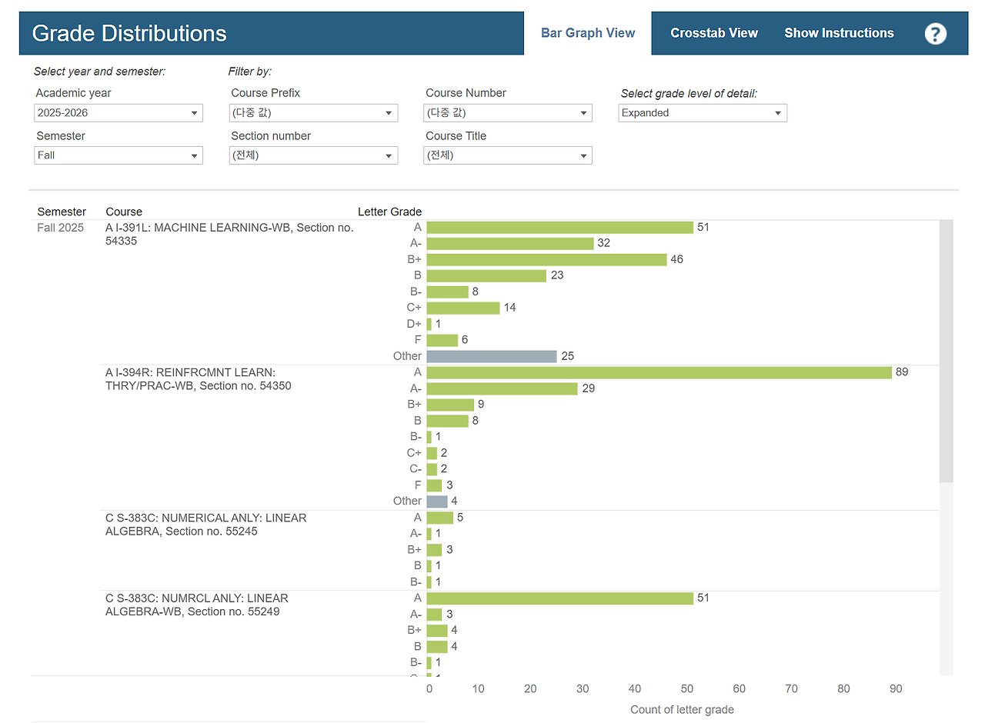Expand the Course Prefix filter dropdown
This screenshot has width=985, height=723.
[314, 113]
